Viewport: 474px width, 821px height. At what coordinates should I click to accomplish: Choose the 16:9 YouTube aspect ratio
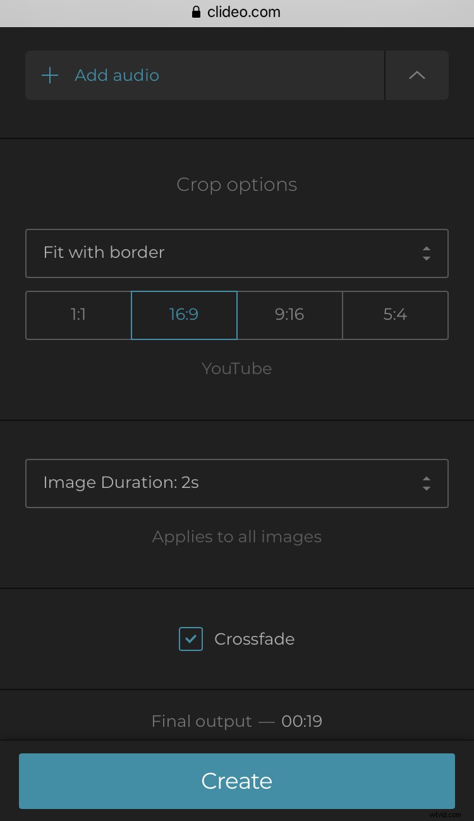pos(184,315)
